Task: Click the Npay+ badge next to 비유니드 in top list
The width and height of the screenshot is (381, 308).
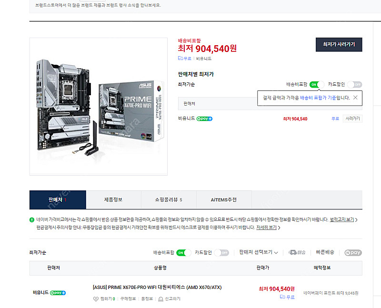Action: tap(204, 119)
